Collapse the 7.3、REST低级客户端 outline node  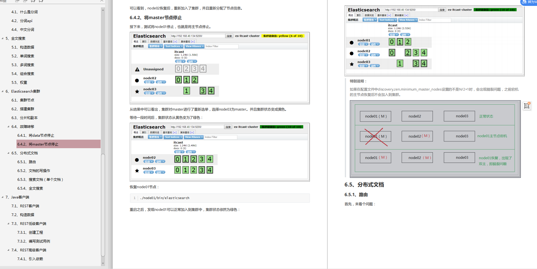coord(9,223)
